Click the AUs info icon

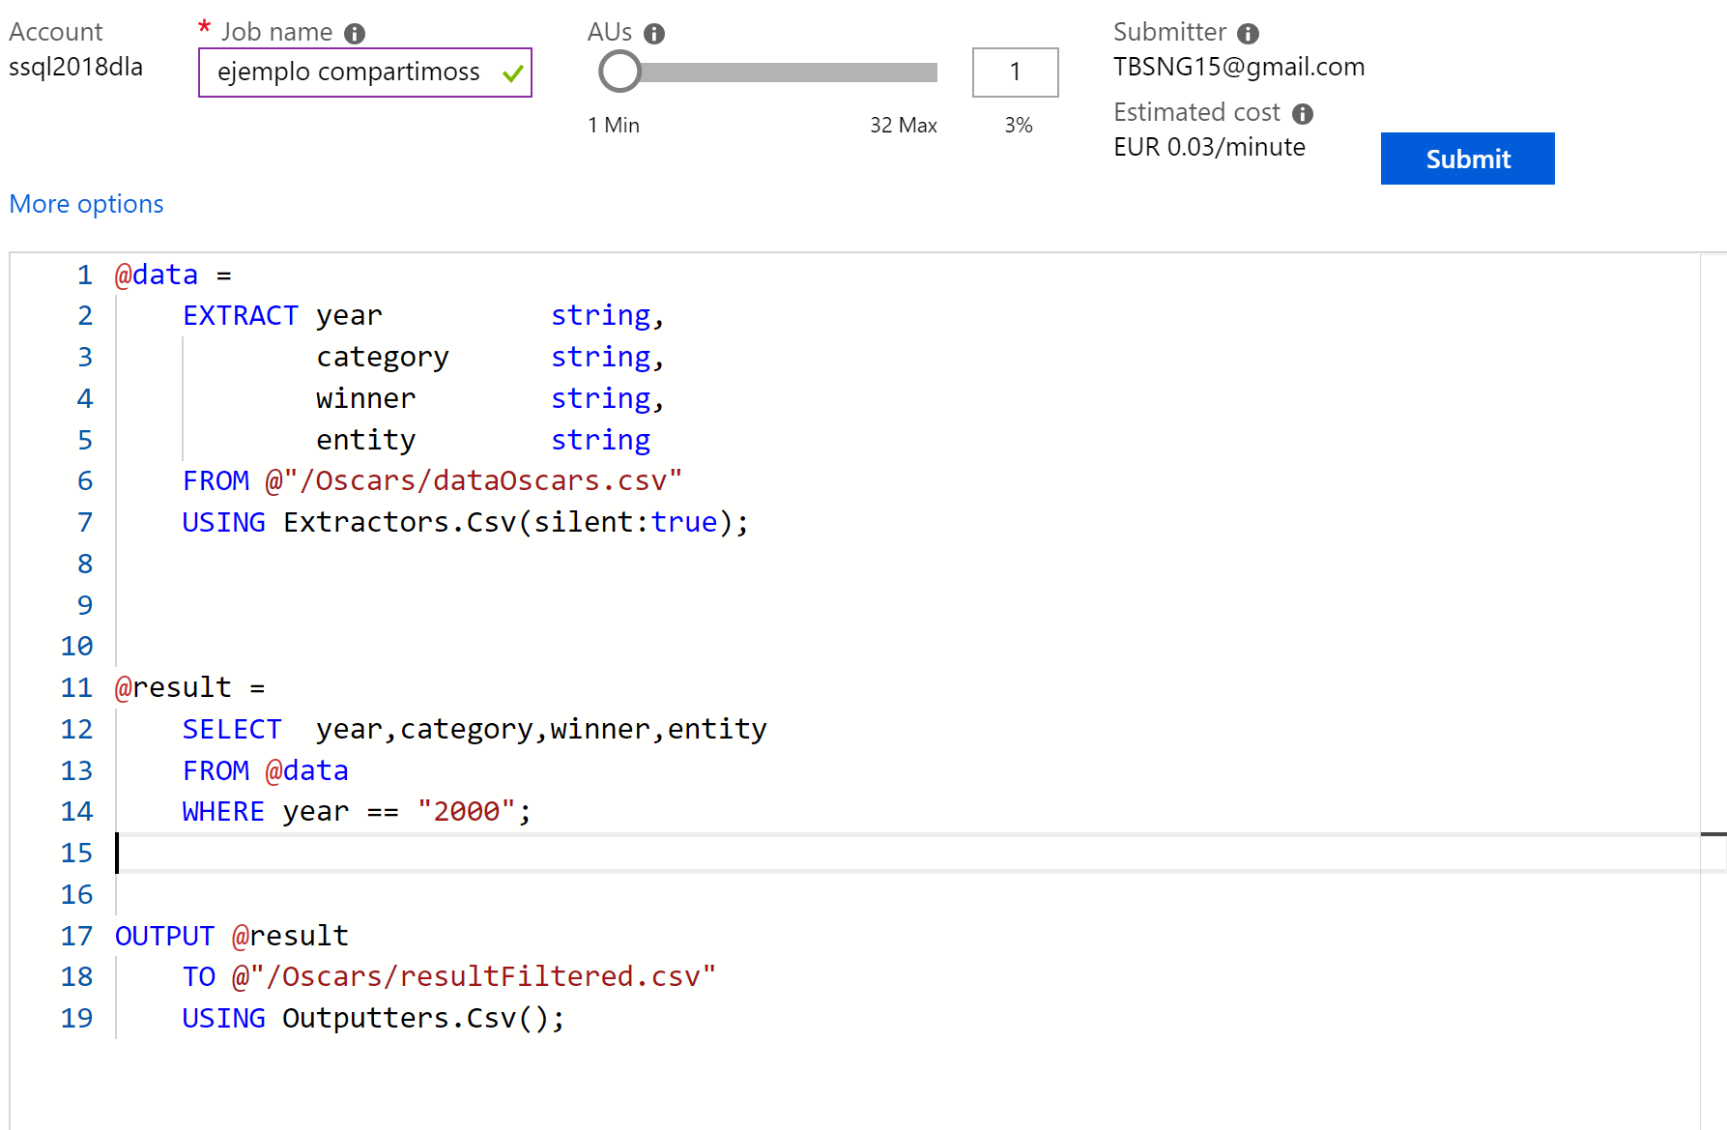[x=654, y=34]
